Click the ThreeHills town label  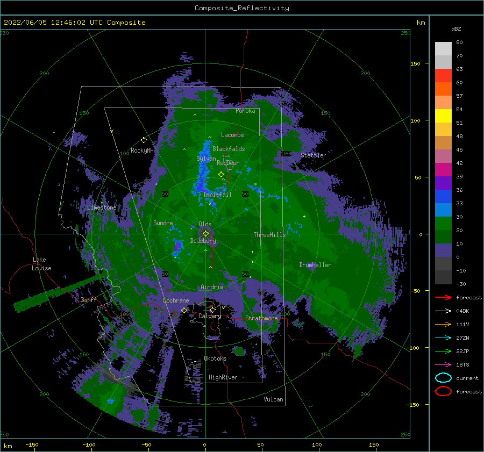tap(270, 235)
